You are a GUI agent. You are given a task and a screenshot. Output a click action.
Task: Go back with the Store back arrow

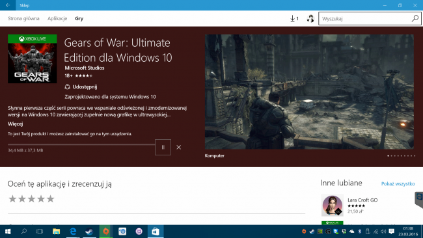tap(8, 5)
